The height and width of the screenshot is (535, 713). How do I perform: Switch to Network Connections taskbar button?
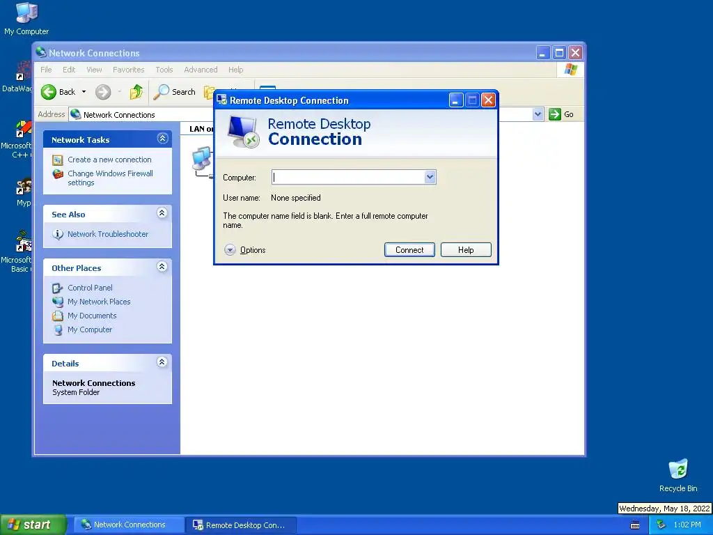(129, 525)
